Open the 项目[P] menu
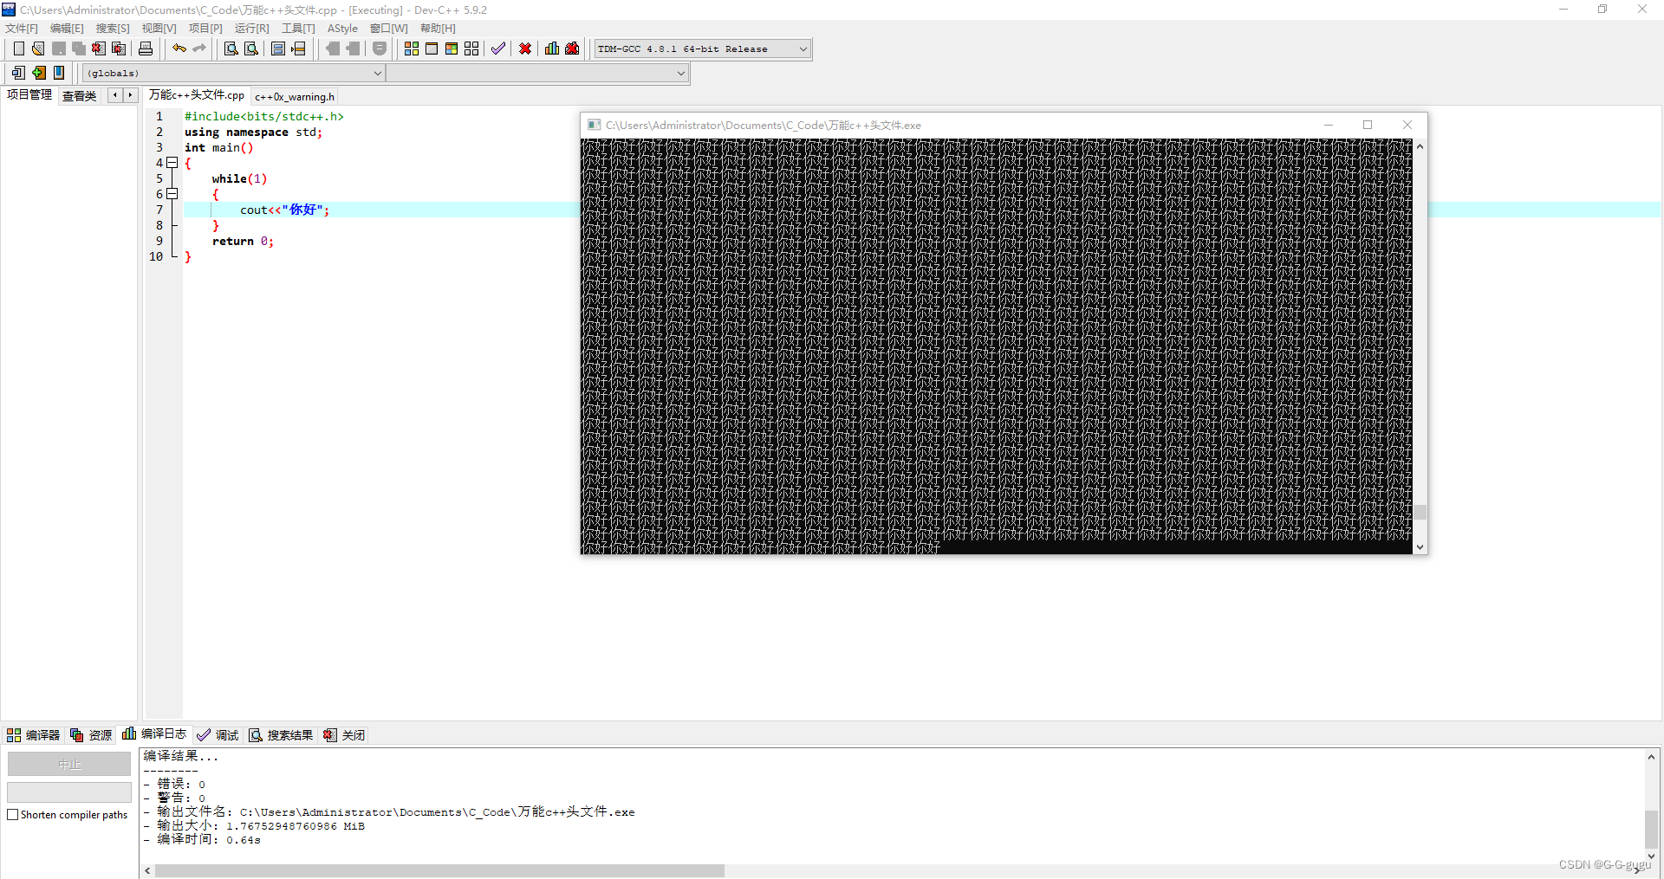Screen dimensions: 1664x879 click(x=205, y=29)
